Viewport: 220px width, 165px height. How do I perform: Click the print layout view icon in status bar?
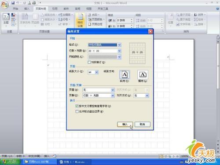tap(162, 156)
